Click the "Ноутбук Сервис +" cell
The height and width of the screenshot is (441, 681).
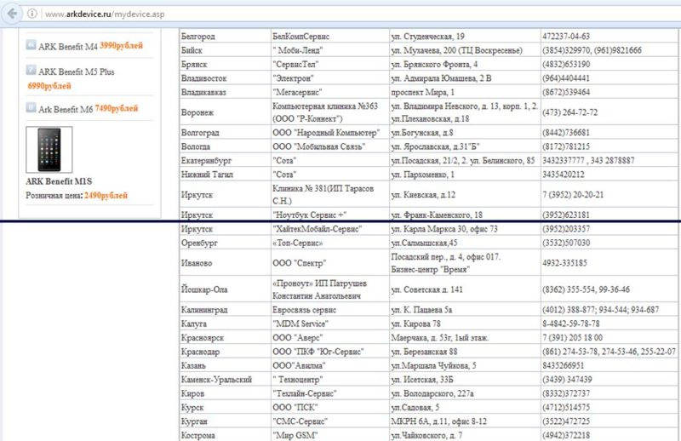(330, 215)
